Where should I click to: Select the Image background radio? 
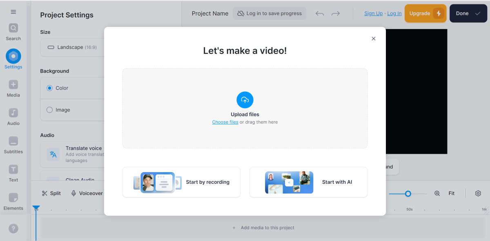click(x=49, y=110)
